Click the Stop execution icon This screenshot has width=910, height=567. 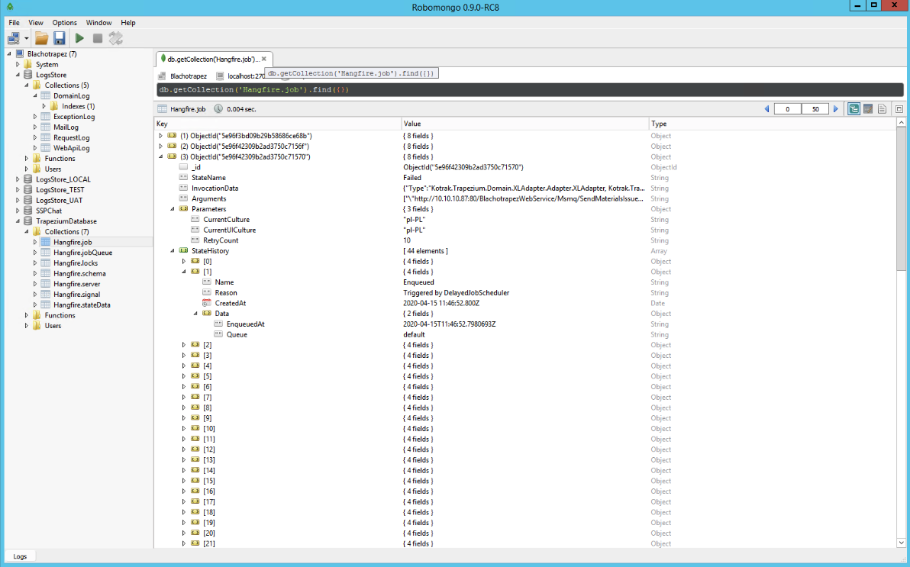[98, 39]
